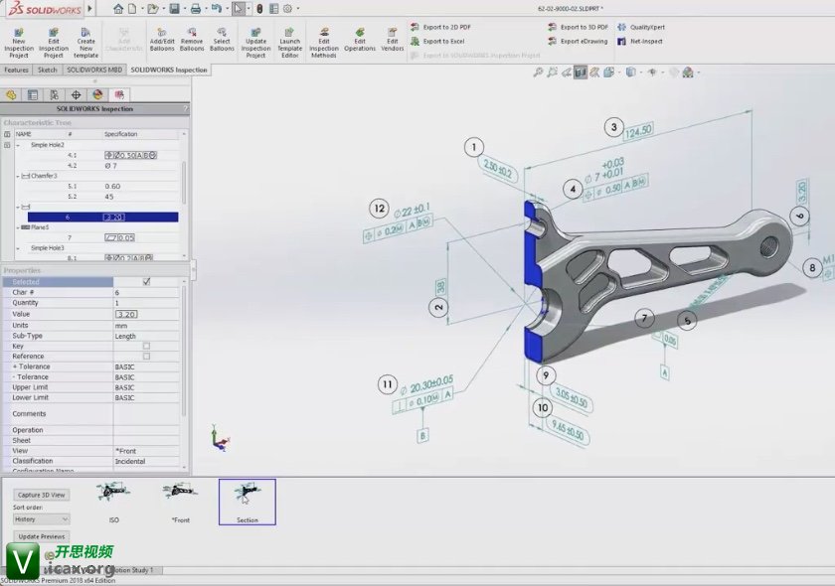The height and width of the screenshot is (586, 835).
Task: Toggle the Selected checkbox in Properties
Action: click(146, 282)
